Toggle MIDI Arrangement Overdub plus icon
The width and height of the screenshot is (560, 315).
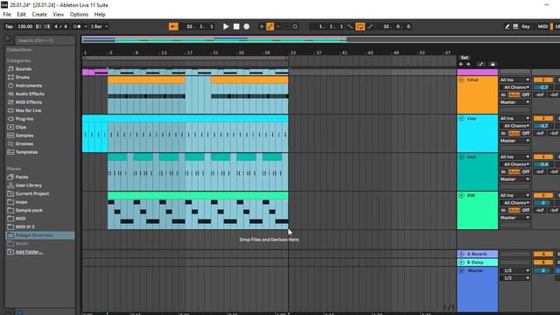pyautogui.click(x=262, y=26)
